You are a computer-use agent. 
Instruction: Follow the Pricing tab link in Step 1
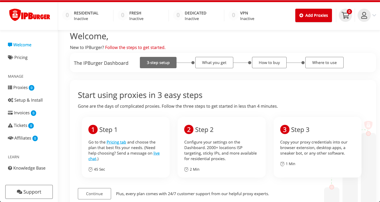point(116,142)
